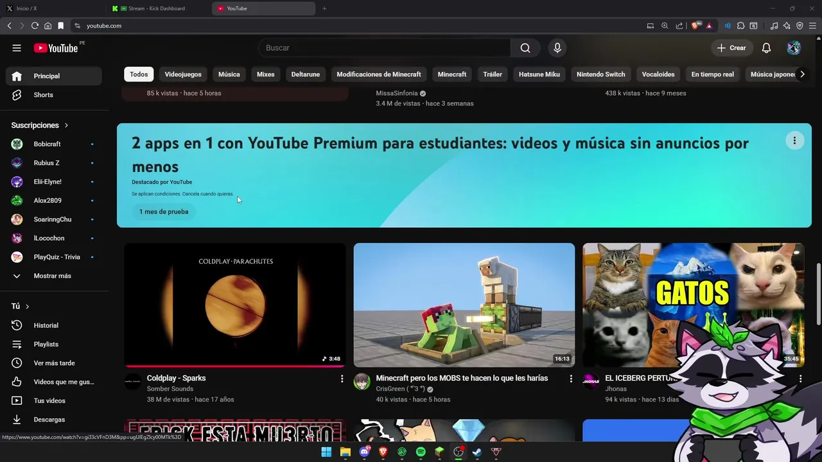822x462 pixels.
Task: Open the notifications bell
Action: 766,48
